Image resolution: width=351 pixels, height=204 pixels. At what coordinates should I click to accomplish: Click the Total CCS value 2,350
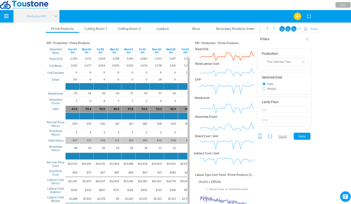click(x=74, y=59)
